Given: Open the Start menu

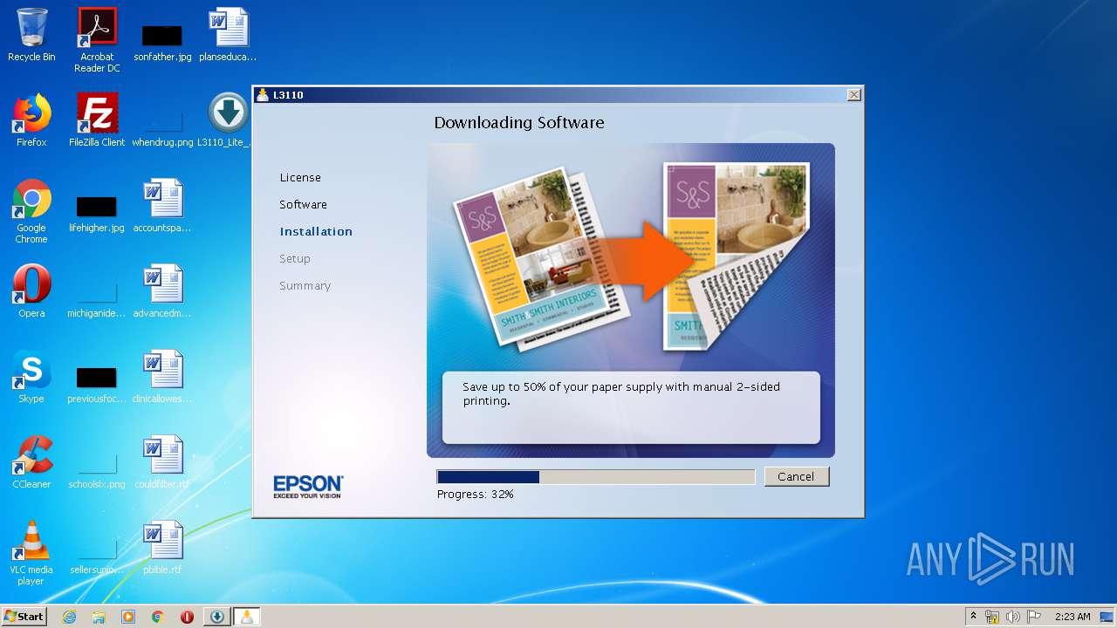Looking at the screenshot, I should click(24, 617).
